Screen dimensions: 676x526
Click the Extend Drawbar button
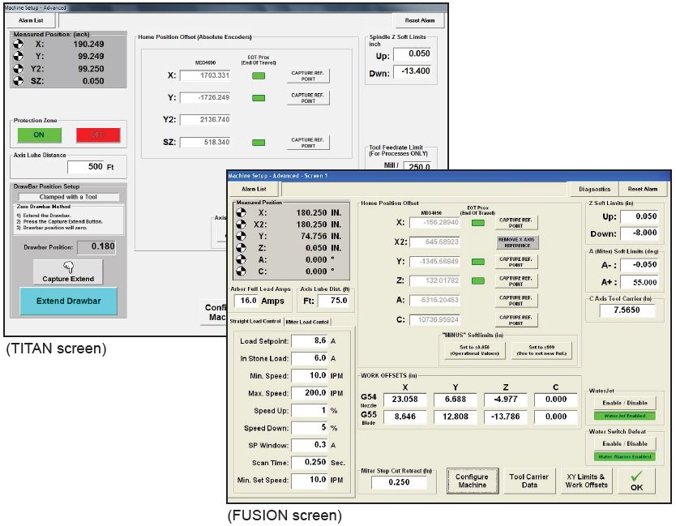point(69,301)
